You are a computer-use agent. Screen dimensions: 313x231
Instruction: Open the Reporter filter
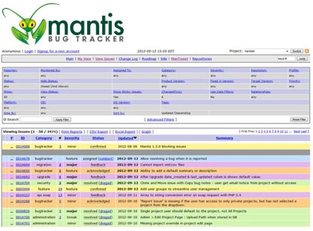pyautogui.click(x=10, y=70)
